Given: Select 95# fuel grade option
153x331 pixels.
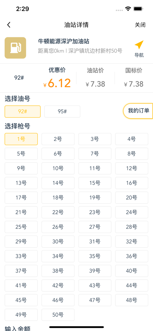Looking at the screenshot, I should point(62,112).
